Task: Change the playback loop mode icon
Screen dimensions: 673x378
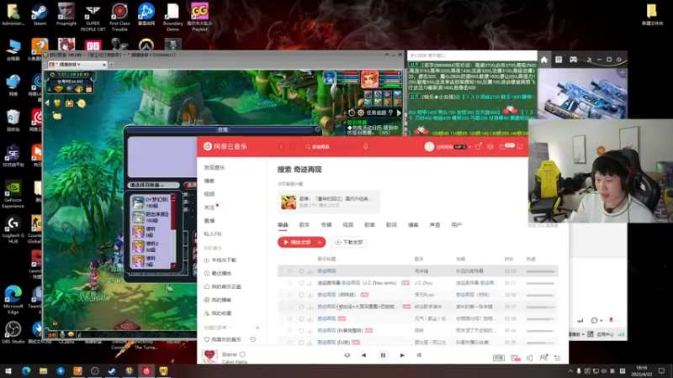Action: (347, 354)
